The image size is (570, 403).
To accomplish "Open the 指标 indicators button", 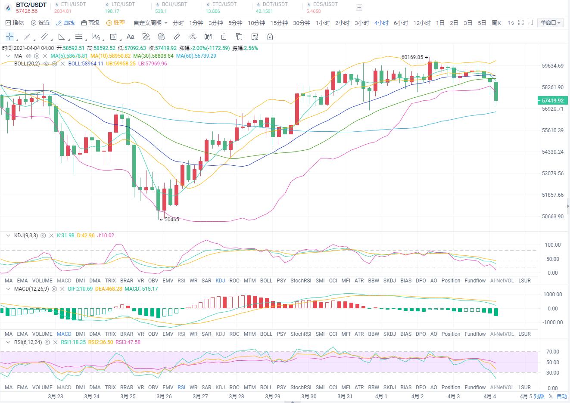I will 15,23.
